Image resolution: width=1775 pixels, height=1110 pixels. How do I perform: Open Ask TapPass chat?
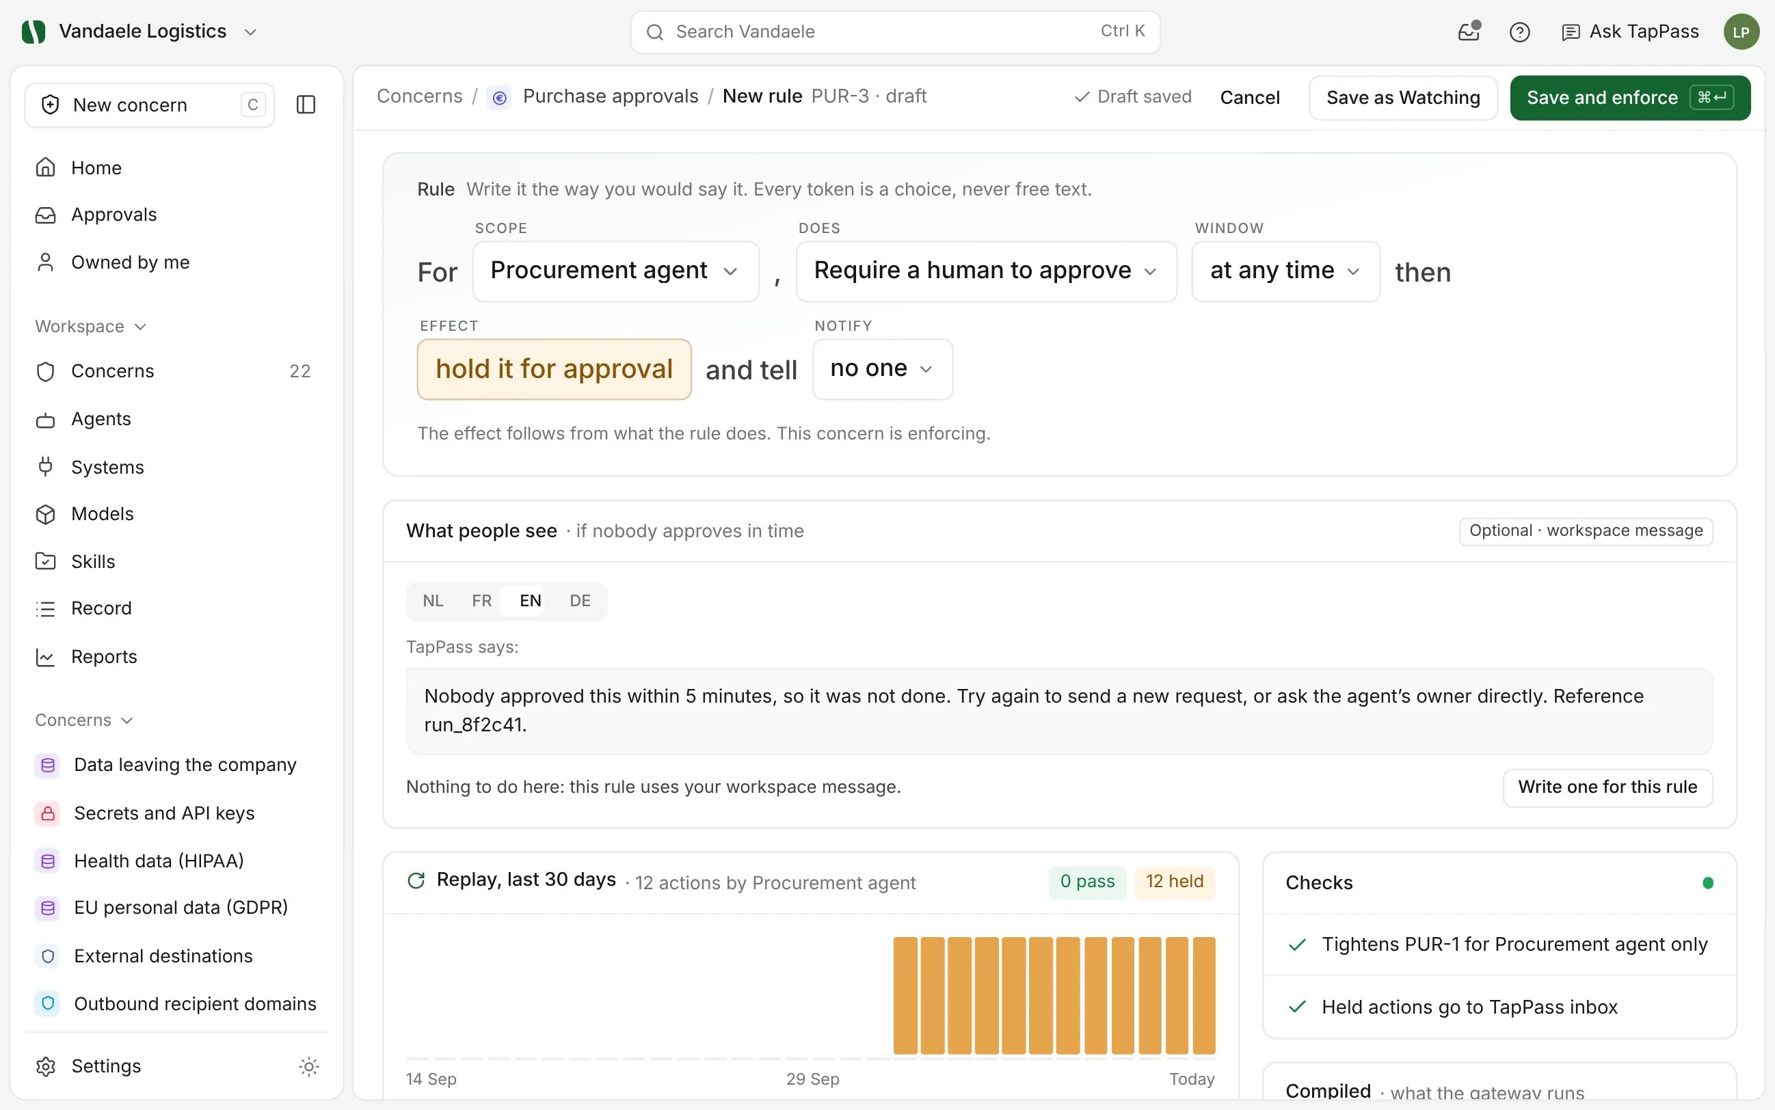tap(1629, 31)
